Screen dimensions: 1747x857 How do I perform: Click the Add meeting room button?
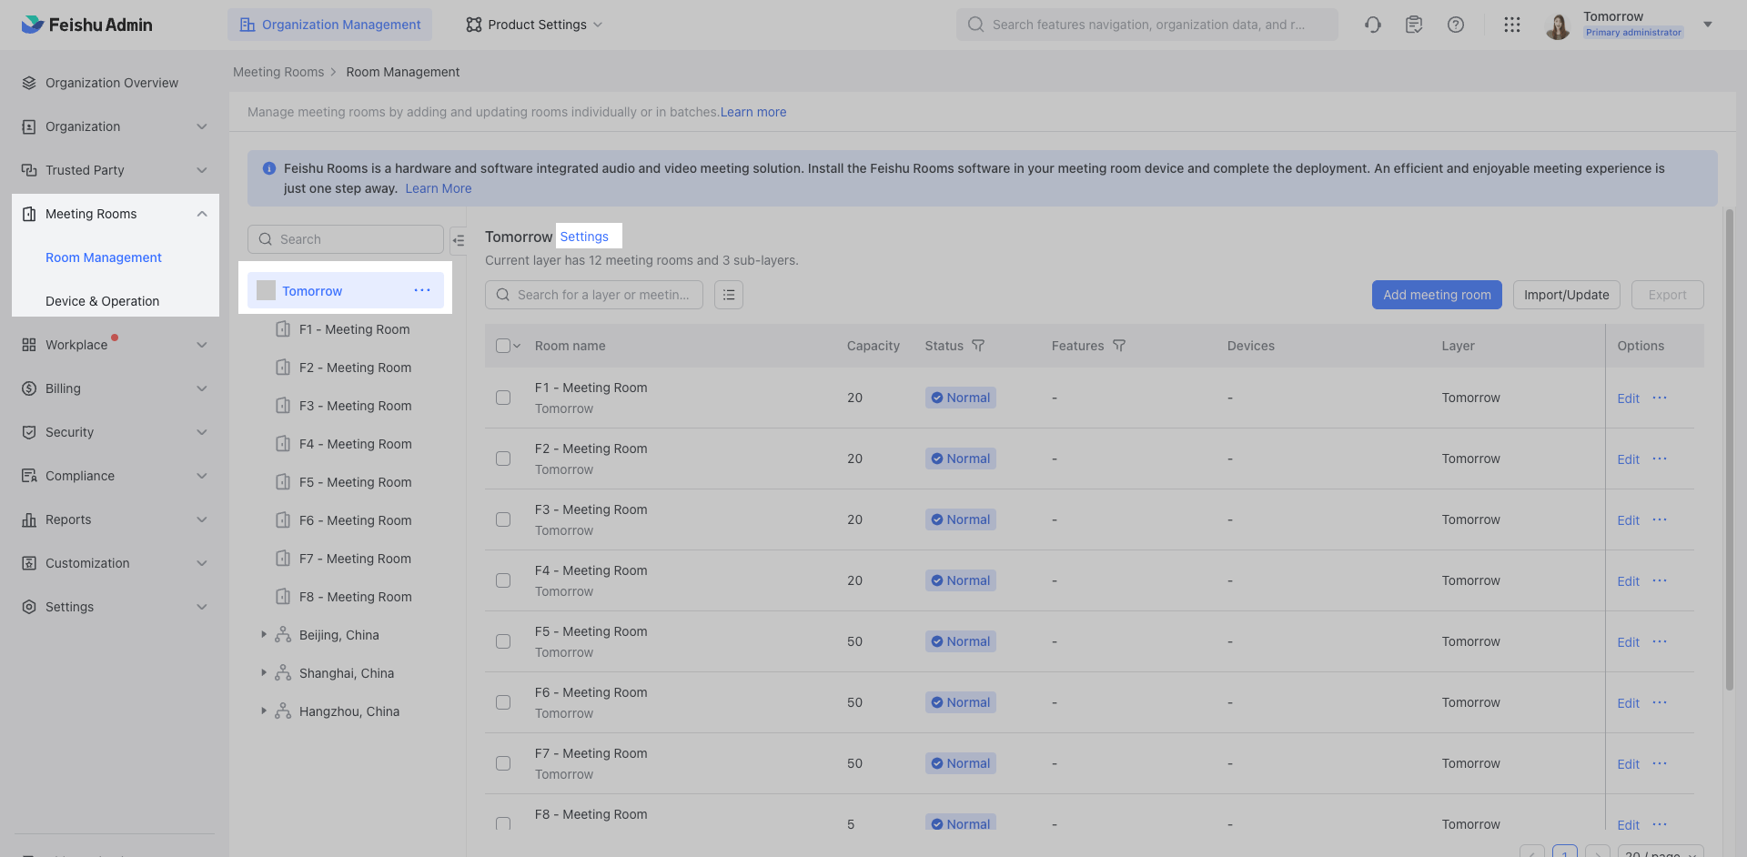coord(1436,295)
